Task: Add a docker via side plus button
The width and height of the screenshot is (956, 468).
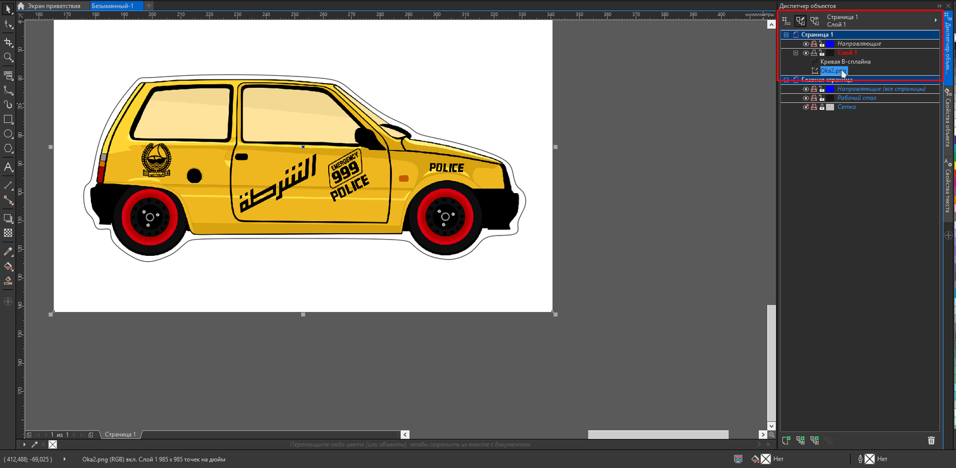Action: coord(948,235)
